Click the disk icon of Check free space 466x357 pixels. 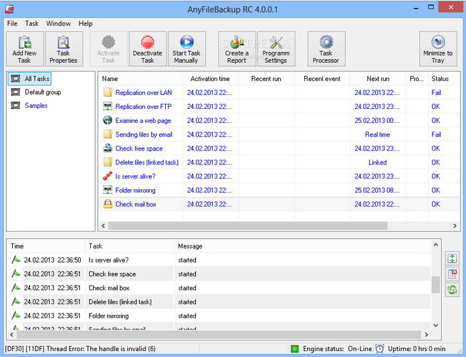click(108, 148)
